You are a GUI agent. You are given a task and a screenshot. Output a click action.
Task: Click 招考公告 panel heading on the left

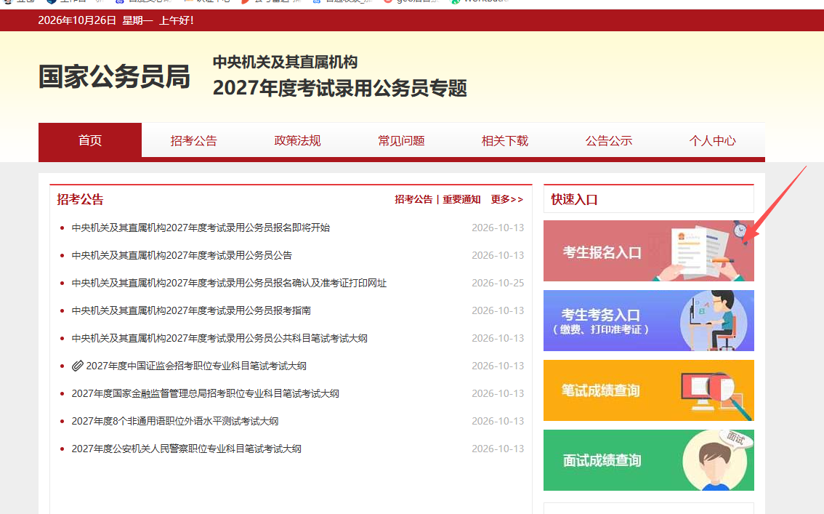[x=81, y=200]
